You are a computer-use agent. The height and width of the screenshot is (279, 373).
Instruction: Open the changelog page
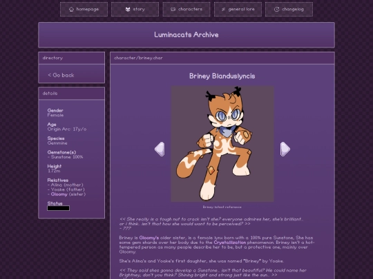pyautogui.click(x=289, y=9)
